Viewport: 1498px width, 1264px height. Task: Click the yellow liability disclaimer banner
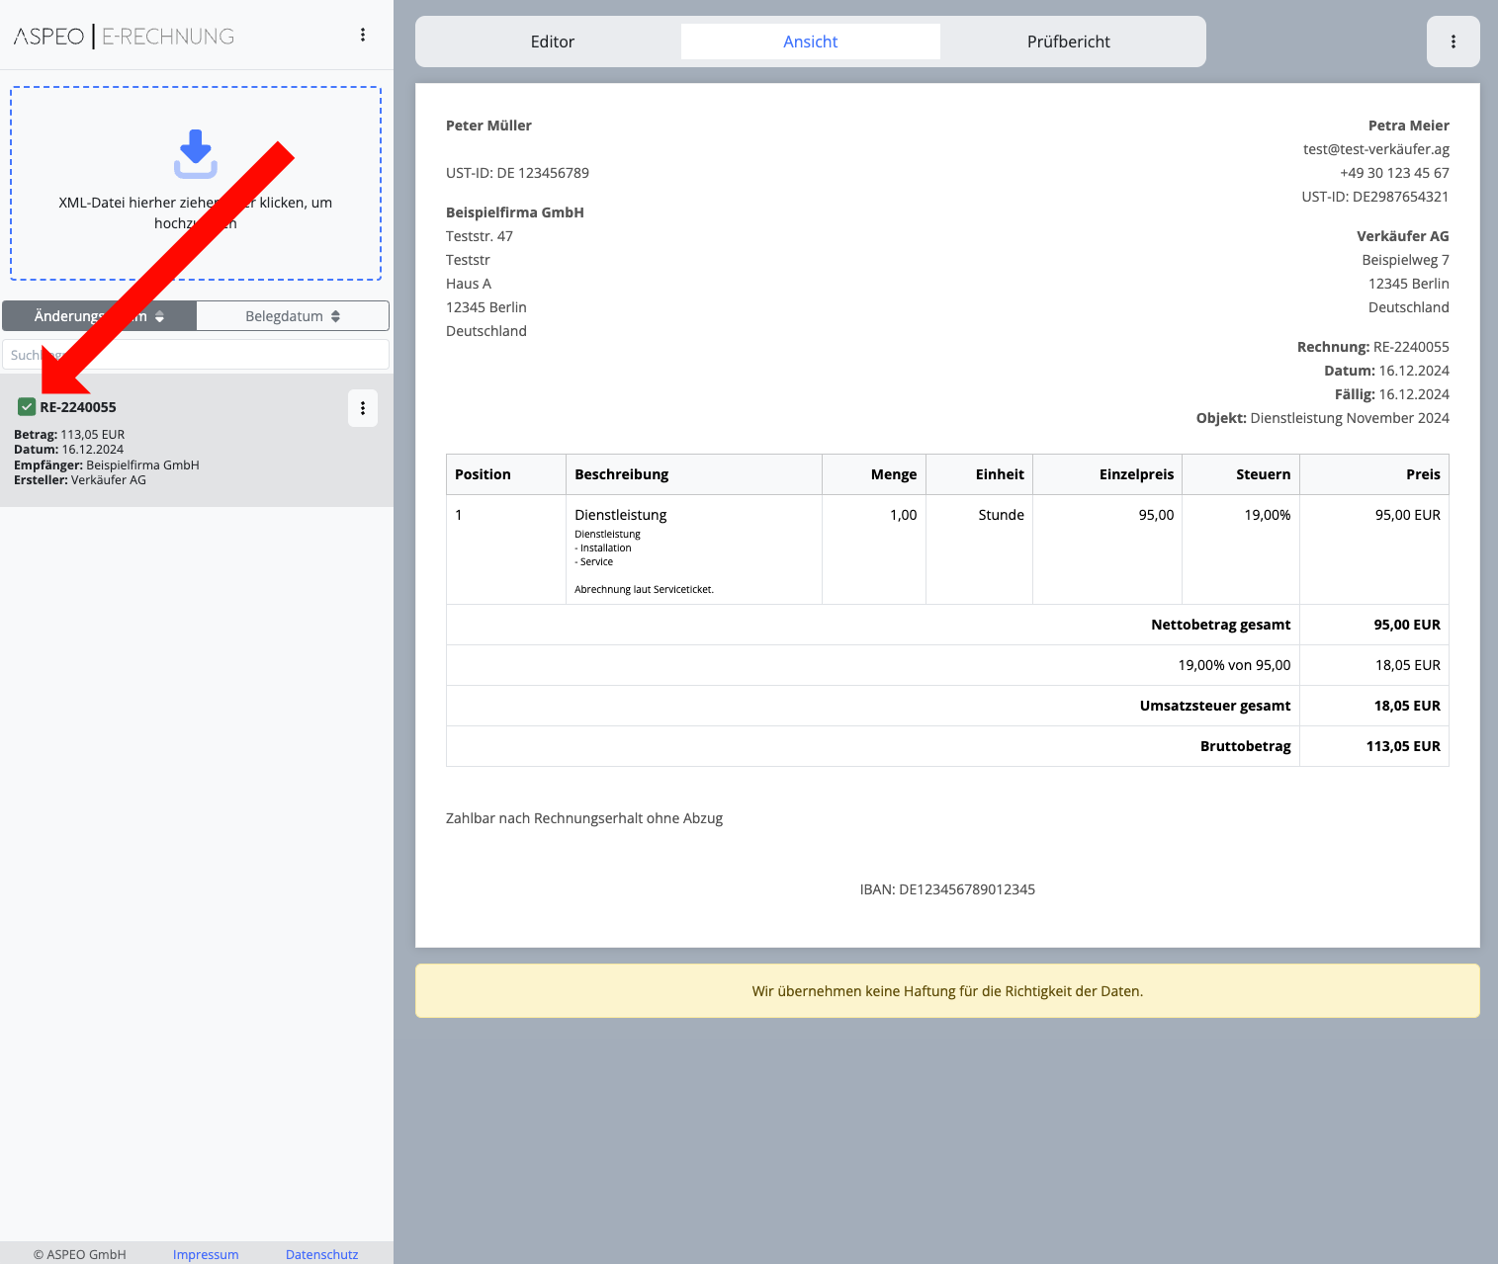pyautogui.click(x=946, y=991)
